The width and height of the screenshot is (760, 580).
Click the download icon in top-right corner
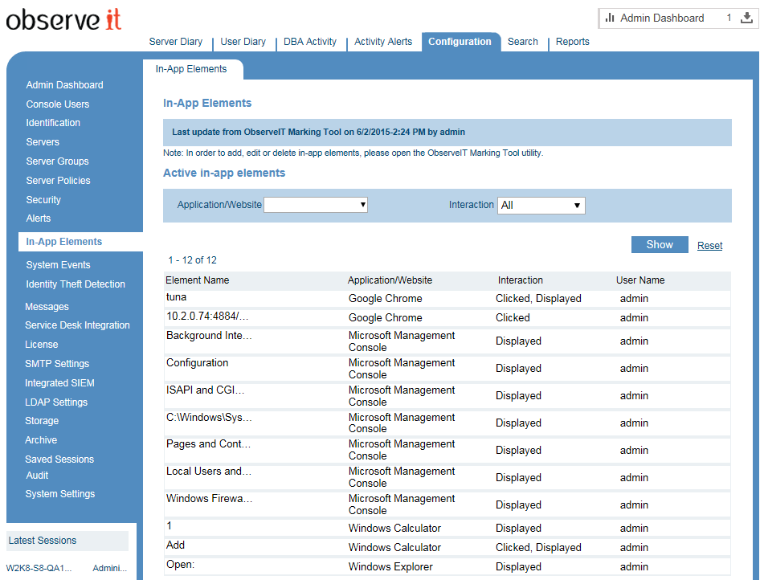(x=746, y=18)
